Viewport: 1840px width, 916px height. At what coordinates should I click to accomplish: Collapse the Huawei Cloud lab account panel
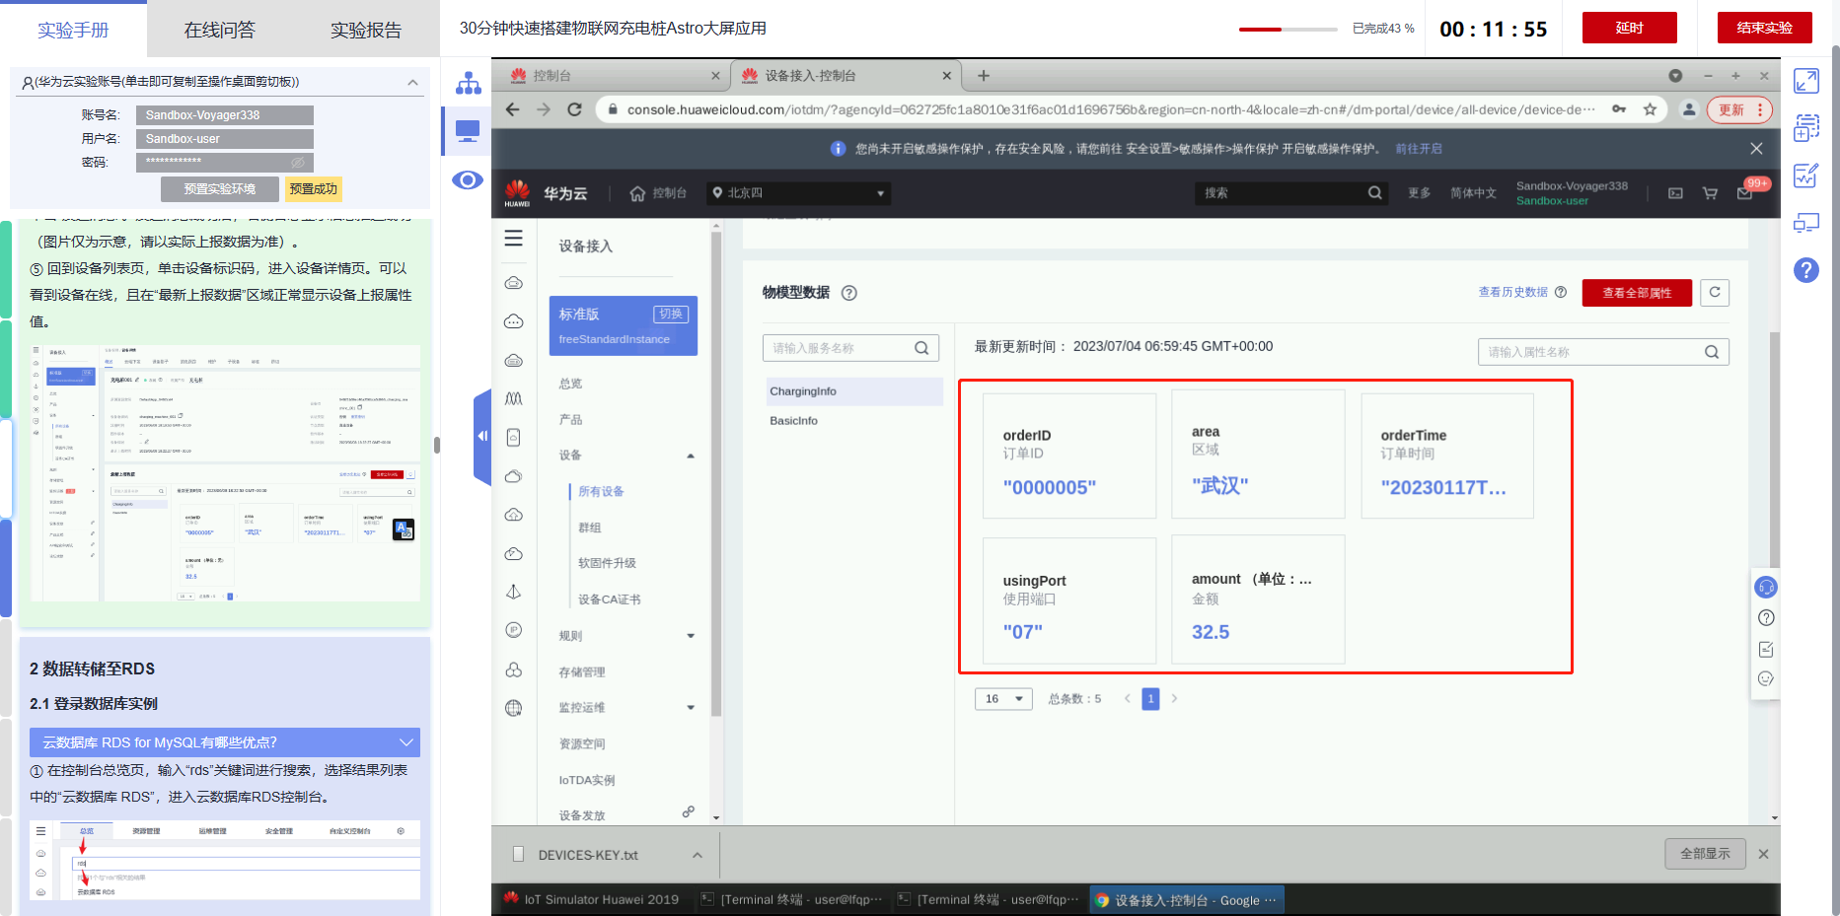pos(412,82)
